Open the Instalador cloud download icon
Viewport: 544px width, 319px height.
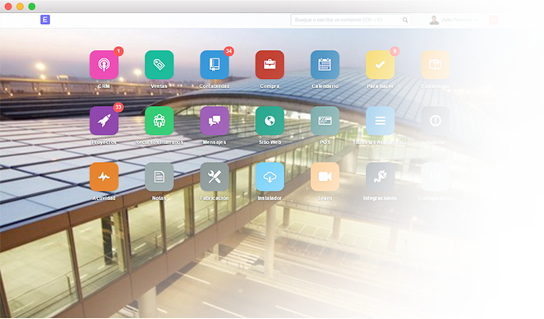coord(270,177)
